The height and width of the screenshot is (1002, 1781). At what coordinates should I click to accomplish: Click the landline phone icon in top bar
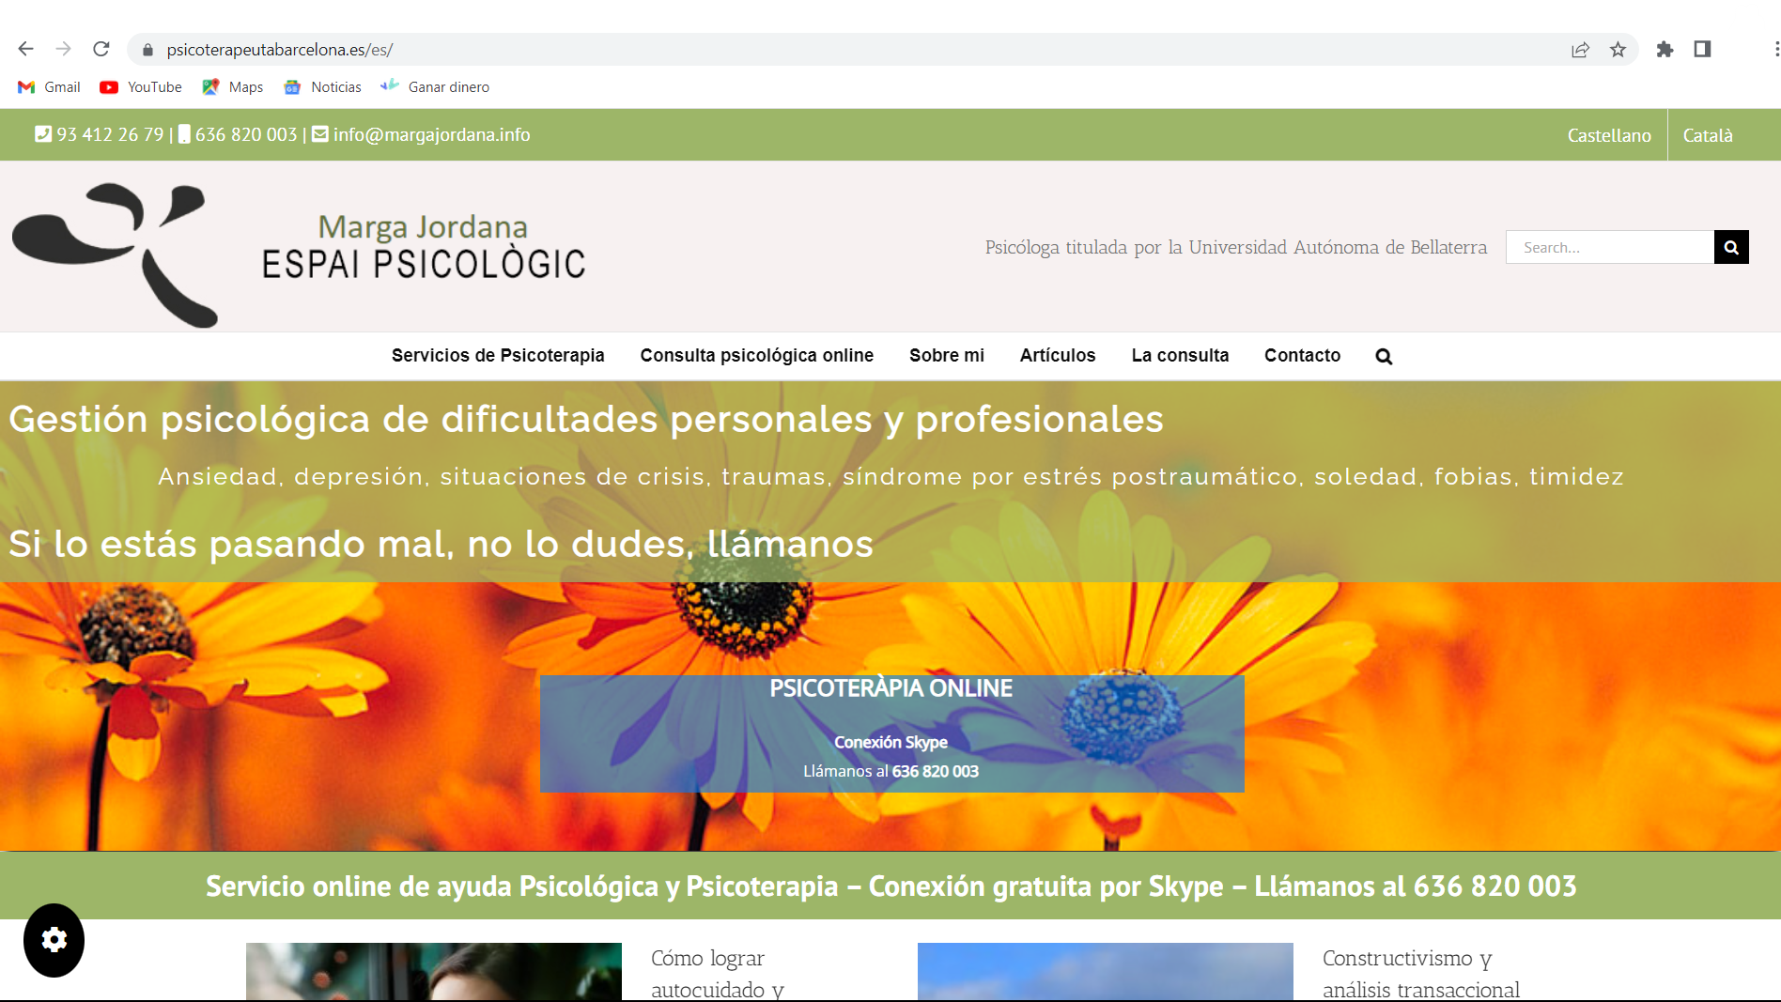(43, 134)
